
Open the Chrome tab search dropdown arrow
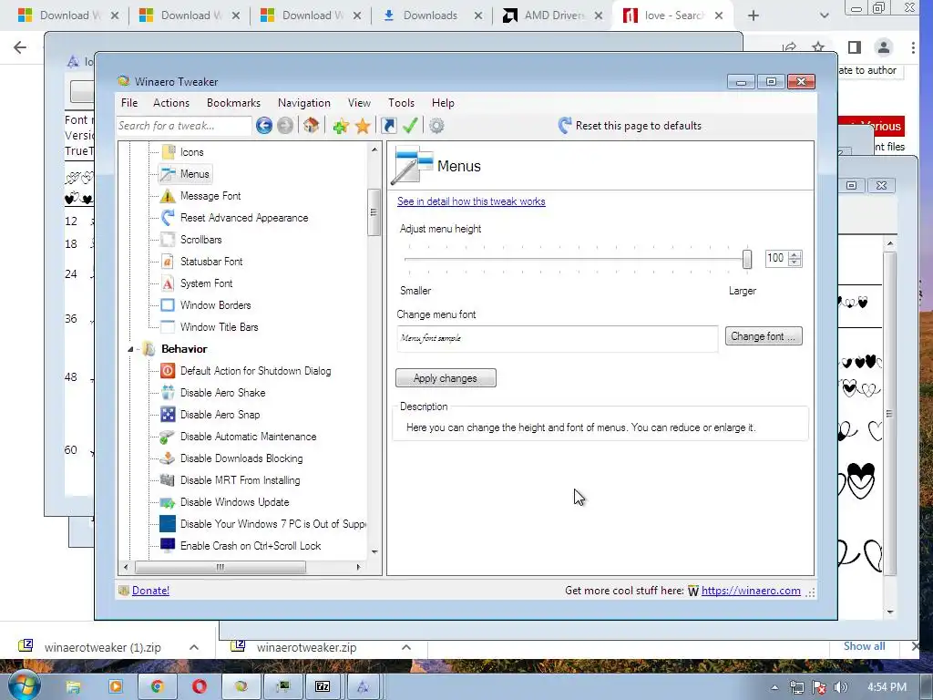click(x=824, y=15)
